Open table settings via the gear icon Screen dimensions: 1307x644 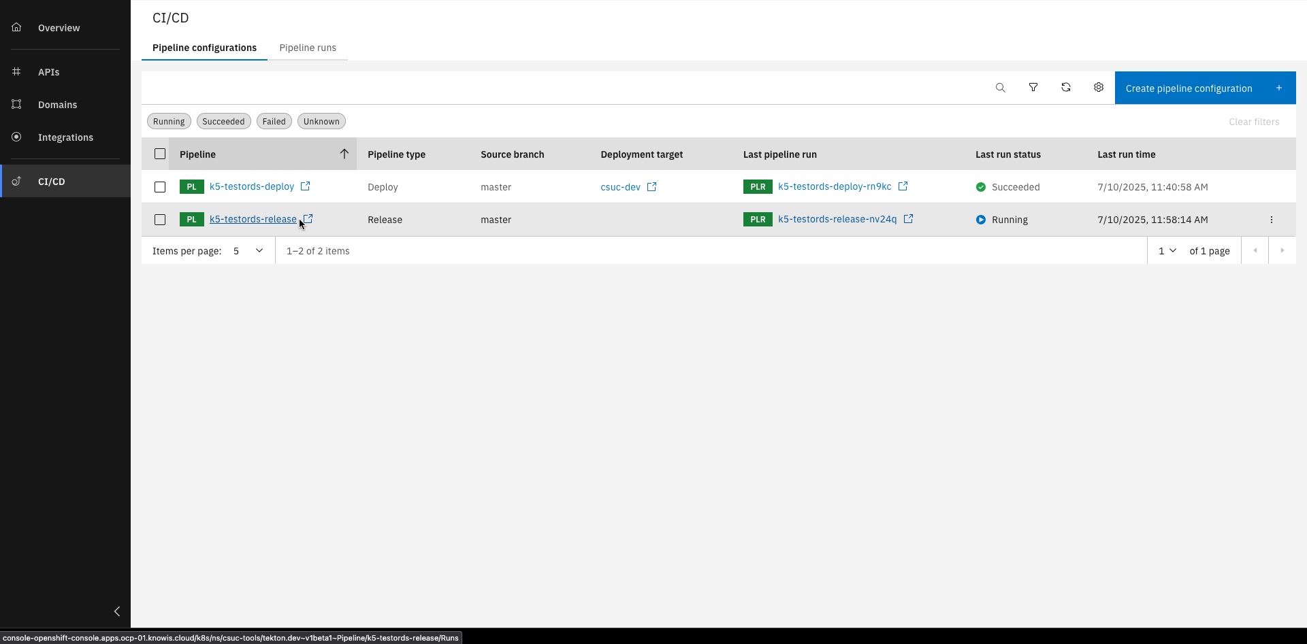pos(1099,87)
